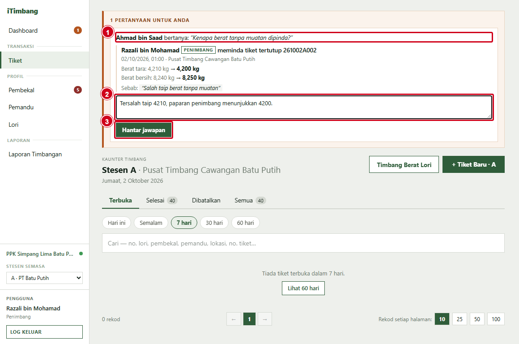Switch to the Terbuka tab
Screen dimensions: 519x344
pyautogui.click(x=120, y=200)
